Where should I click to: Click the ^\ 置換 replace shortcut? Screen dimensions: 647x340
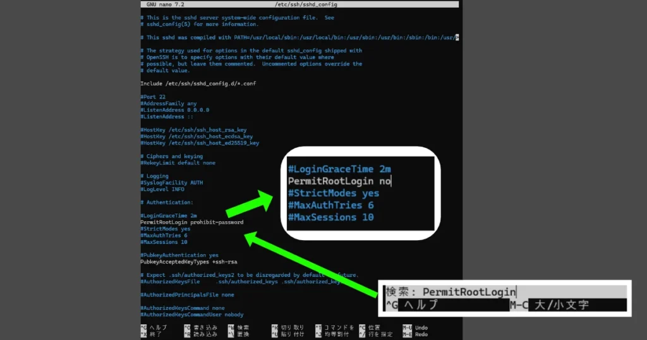point(238,334)
